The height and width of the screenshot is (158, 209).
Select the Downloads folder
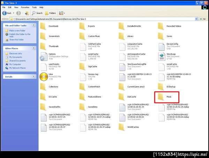point(49,26)
